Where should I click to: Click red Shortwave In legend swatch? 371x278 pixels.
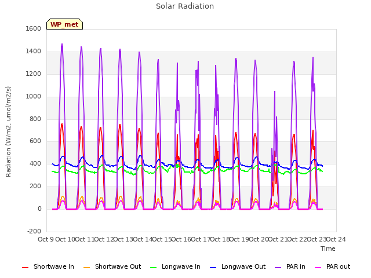pyautogui.click(x=25, y=268)
